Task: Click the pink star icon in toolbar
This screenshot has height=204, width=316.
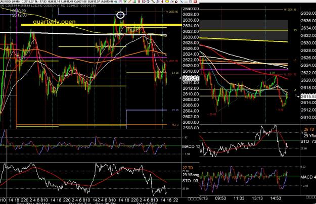Action: [120, 2]
